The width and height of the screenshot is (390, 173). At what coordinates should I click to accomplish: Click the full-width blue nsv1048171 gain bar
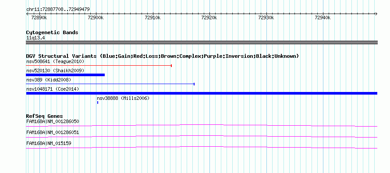click(x=202, y=93)
